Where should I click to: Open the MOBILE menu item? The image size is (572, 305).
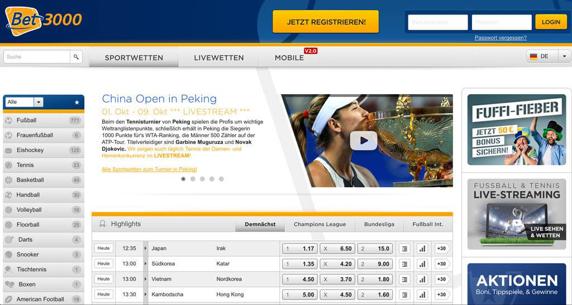289,57
